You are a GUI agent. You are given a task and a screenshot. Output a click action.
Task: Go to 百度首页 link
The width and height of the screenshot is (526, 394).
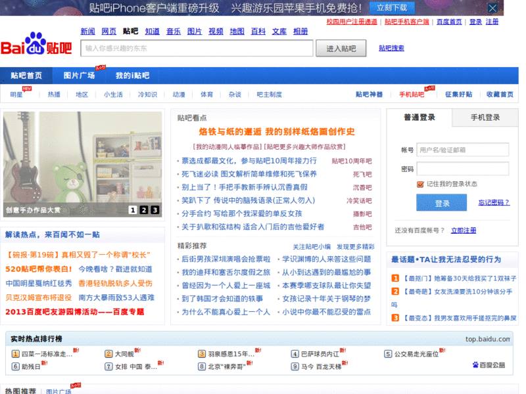449,22
